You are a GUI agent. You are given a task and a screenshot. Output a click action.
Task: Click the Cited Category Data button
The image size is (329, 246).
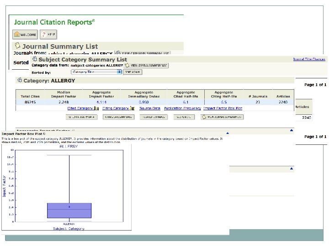(82, 117)
